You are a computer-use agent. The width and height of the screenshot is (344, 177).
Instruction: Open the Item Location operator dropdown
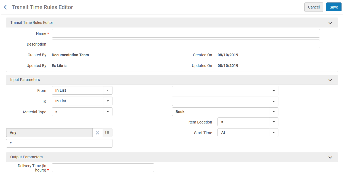click(248, 122)
